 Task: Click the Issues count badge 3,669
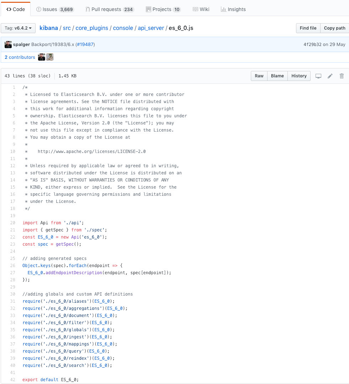tap(67, 10)
